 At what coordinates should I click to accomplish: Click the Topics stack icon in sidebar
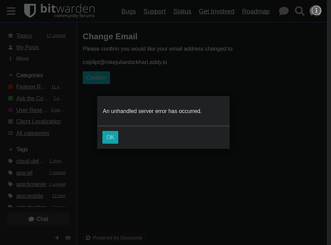click(x=10, y=36)
